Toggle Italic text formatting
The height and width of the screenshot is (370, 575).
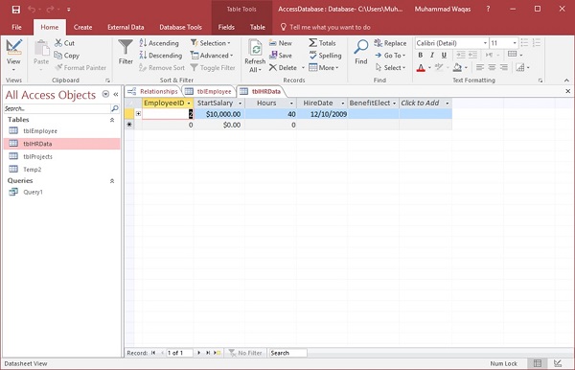pyautogui.click(x=432, y=55)
